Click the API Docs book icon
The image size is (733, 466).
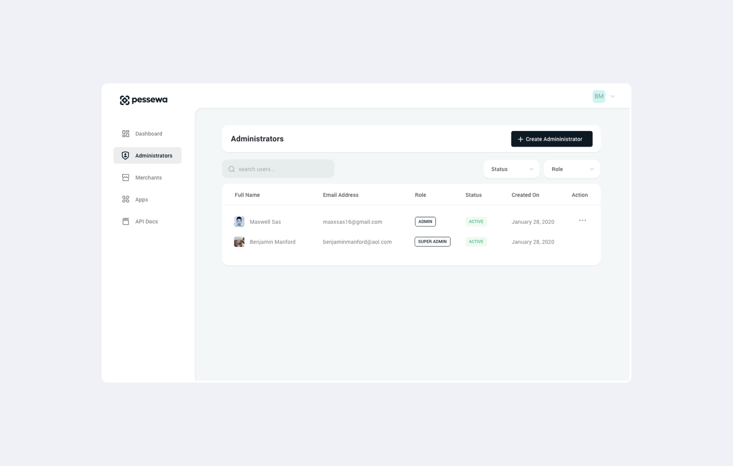125,221
